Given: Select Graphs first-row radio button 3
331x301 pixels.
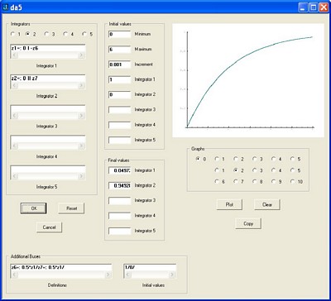Looking at the screenshot, I should [255, 159].
